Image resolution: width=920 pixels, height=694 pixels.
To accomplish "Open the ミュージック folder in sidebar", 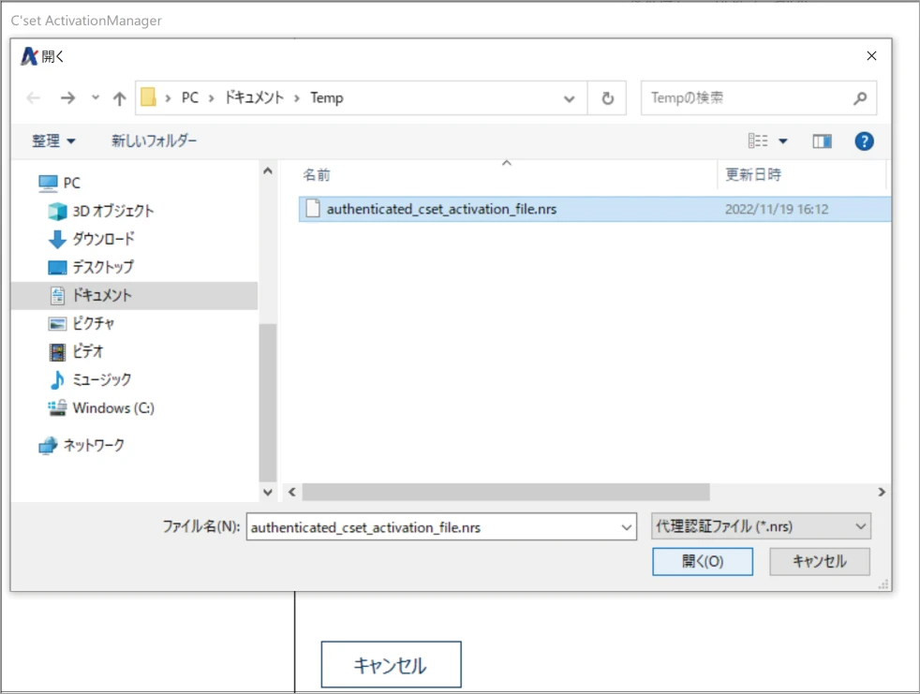I will [101, 379].
